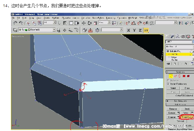Select the Select and Rotate tool

tap(89, 23)
